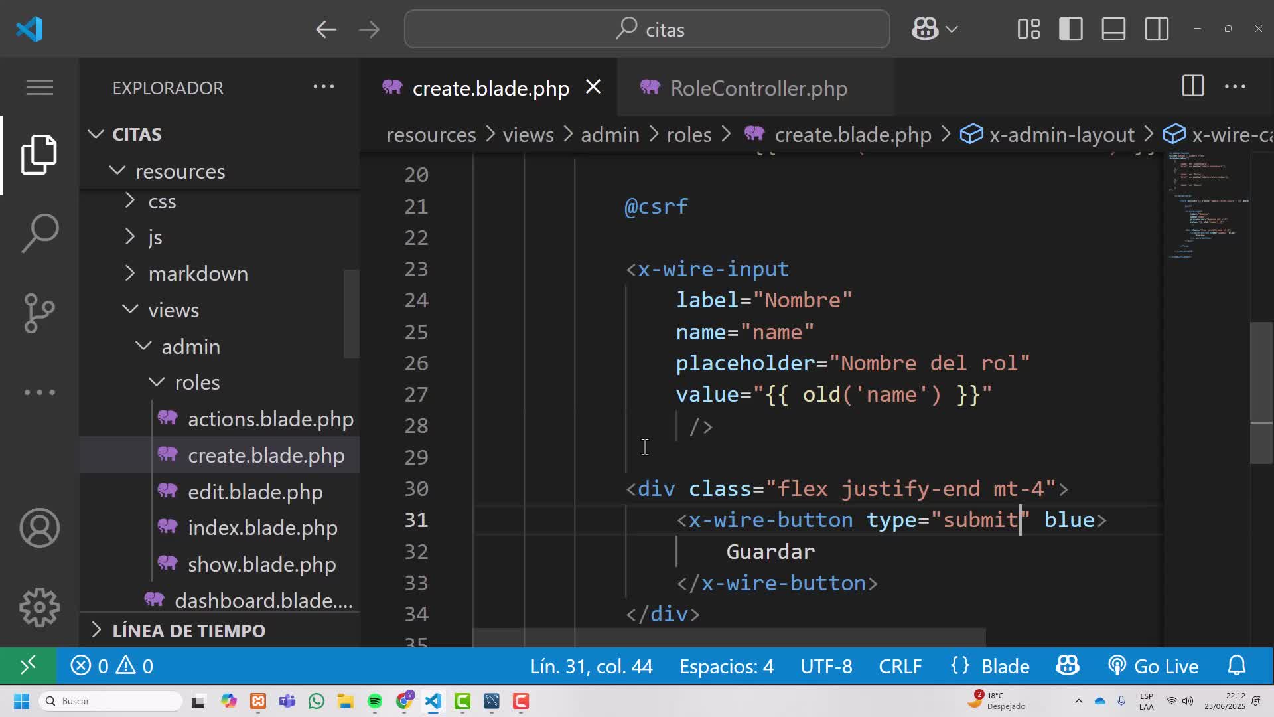Toggle the secondary side bar

[x=1157, y=29]
